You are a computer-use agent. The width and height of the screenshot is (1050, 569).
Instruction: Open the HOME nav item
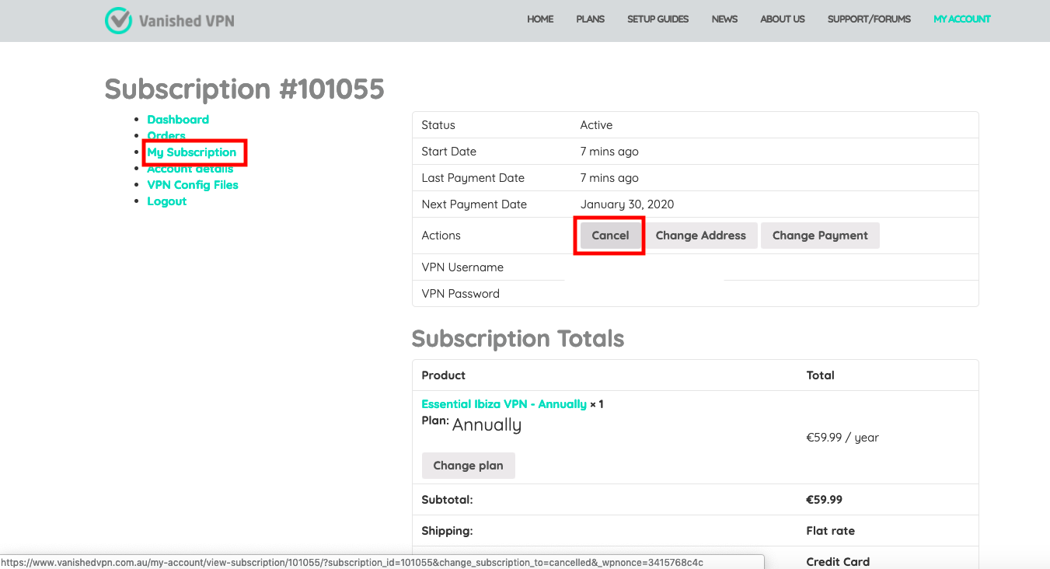540,19
